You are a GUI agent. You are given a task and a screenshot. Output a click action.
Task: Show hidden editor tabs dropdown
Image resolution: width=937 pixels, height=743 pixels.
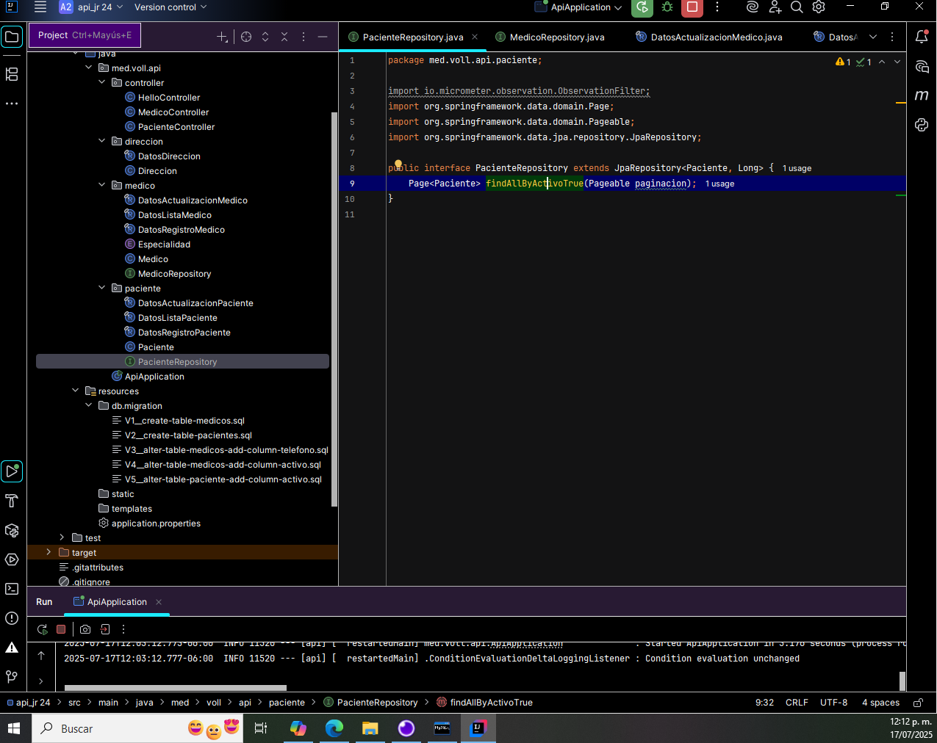[x=873, y=37]
